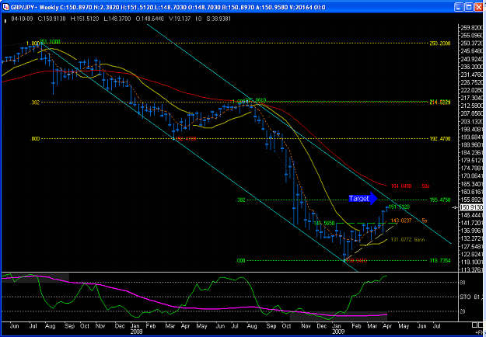Click the yellow .382 Fibonacci label
Image resolution: width=486 pixels, height=337 pixels.
tap(35, 102)
